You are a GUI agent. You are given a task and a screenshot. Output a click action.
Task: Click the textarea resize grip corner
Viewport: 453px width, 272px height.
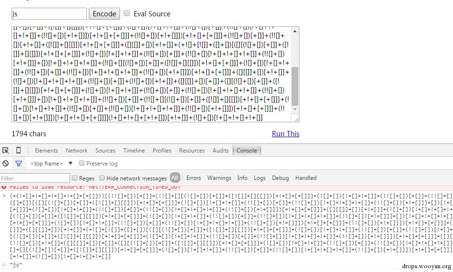click(x=296, y=119)
